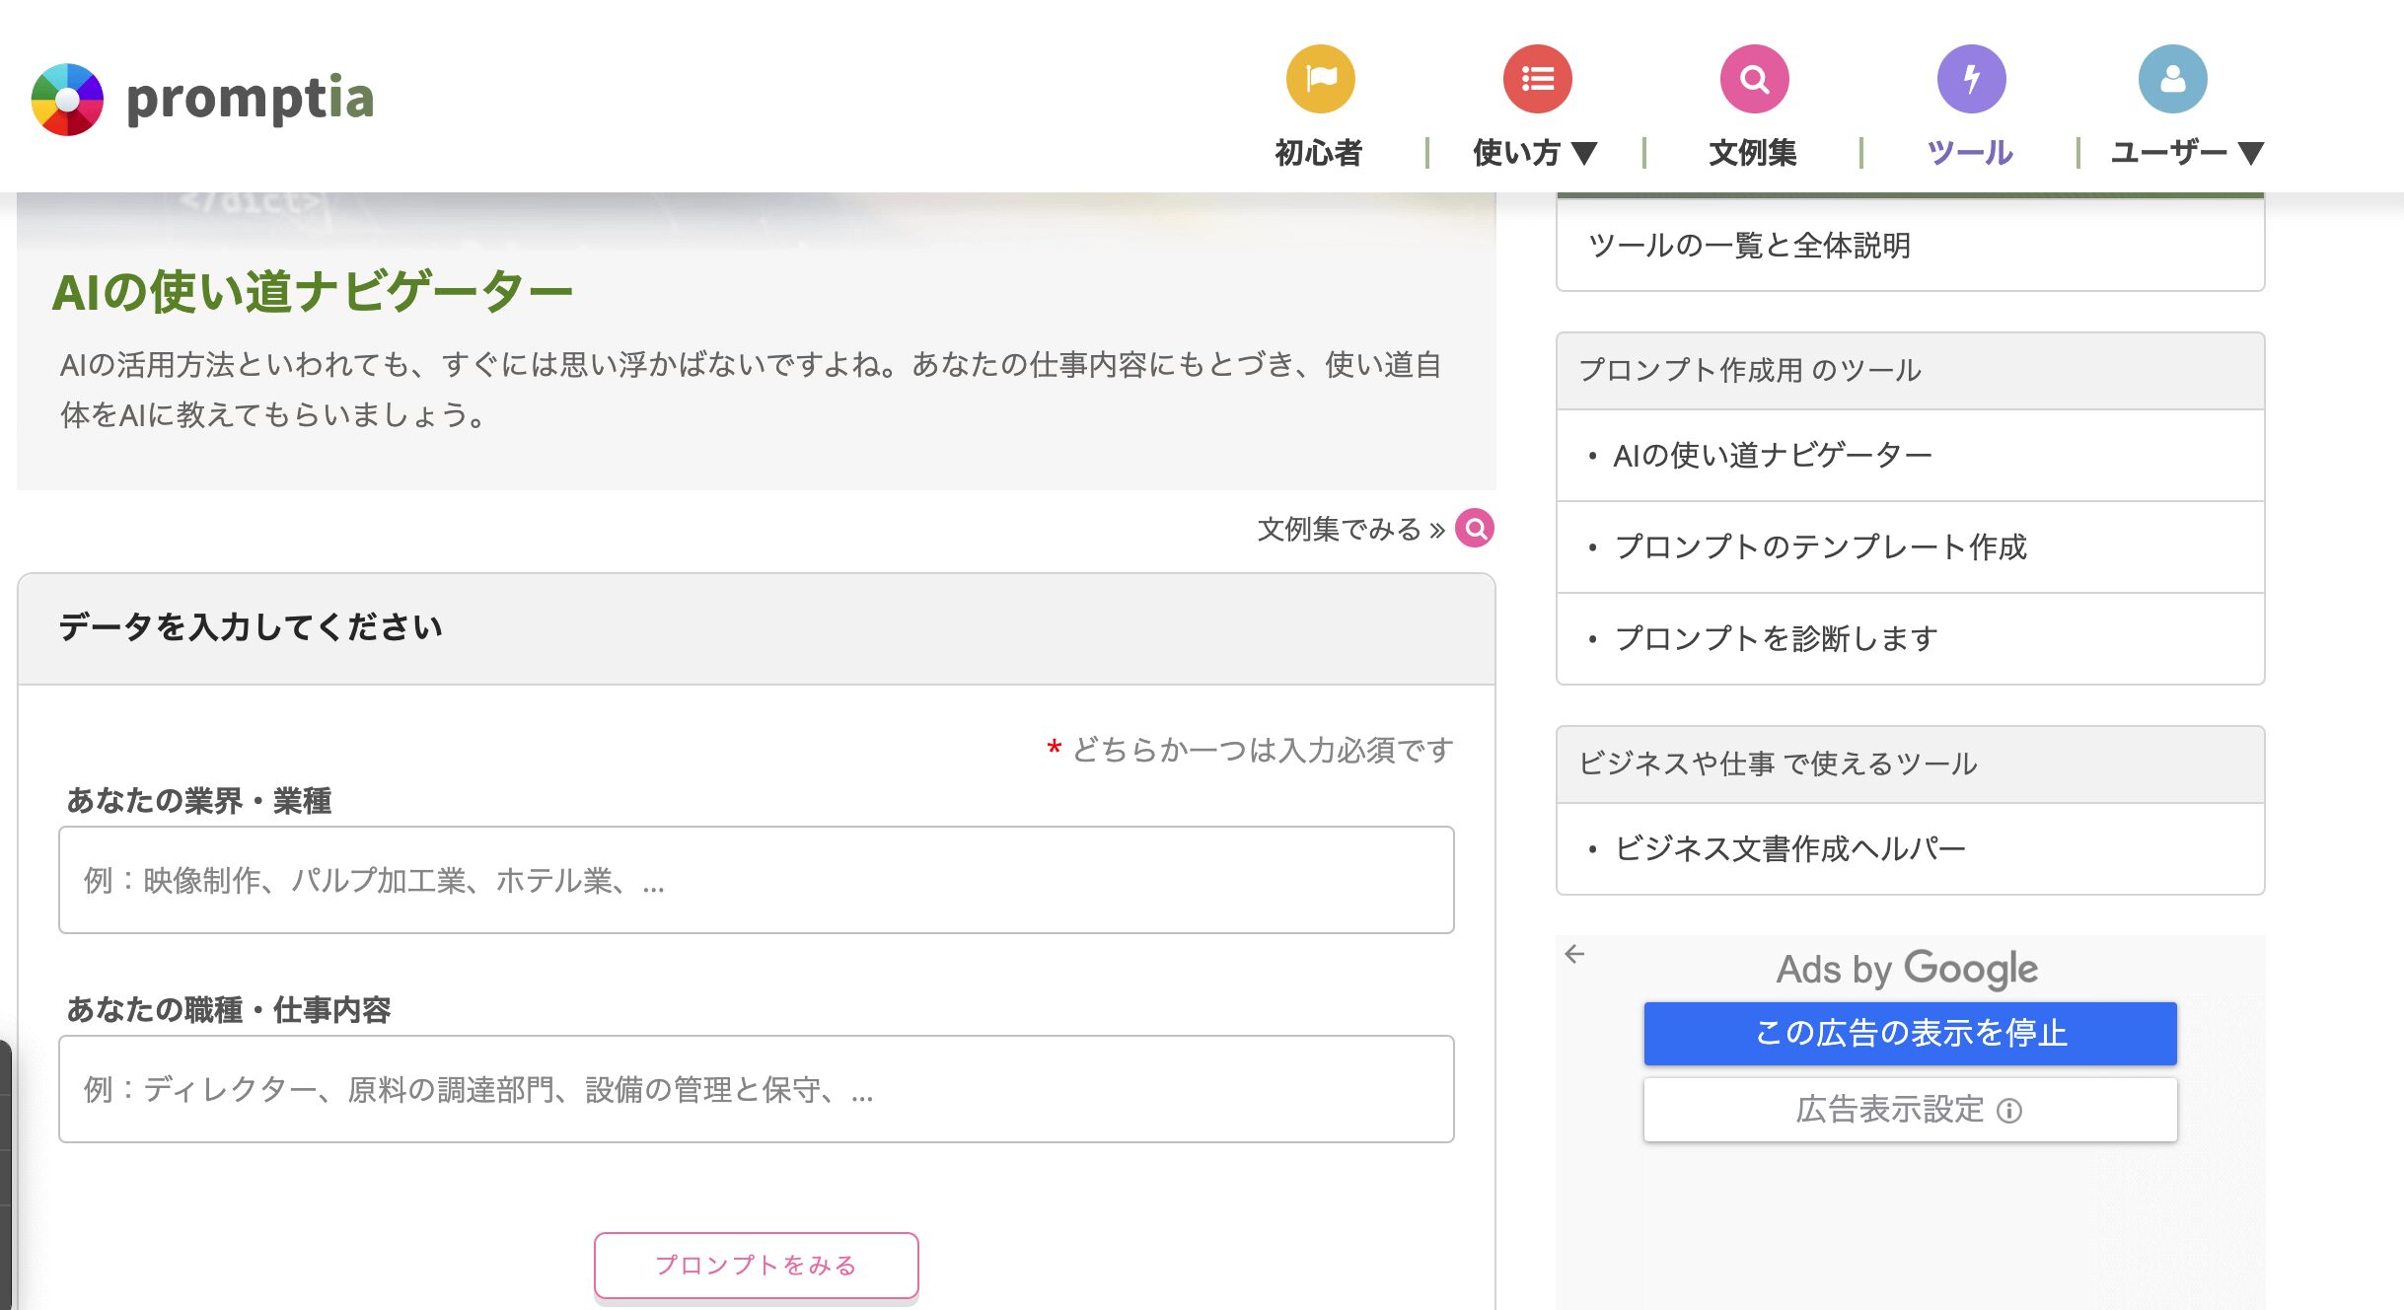Click the red list how-to icon
This screenshot has height=1310, width=2404.
(1537, 79)
